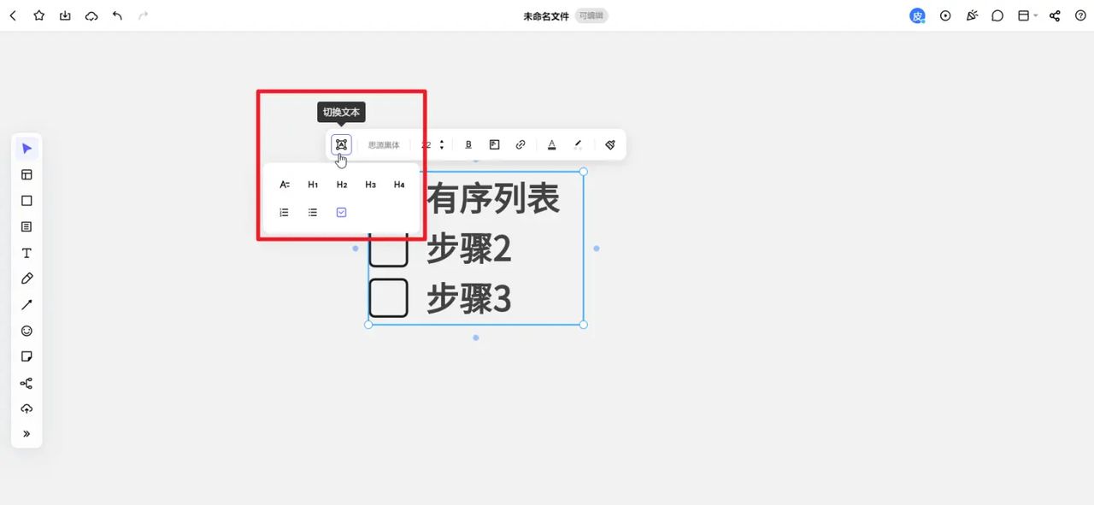1094x505 pixels.
Task: Click the Undo arrow in the top bar
Action: click(117, 15)
